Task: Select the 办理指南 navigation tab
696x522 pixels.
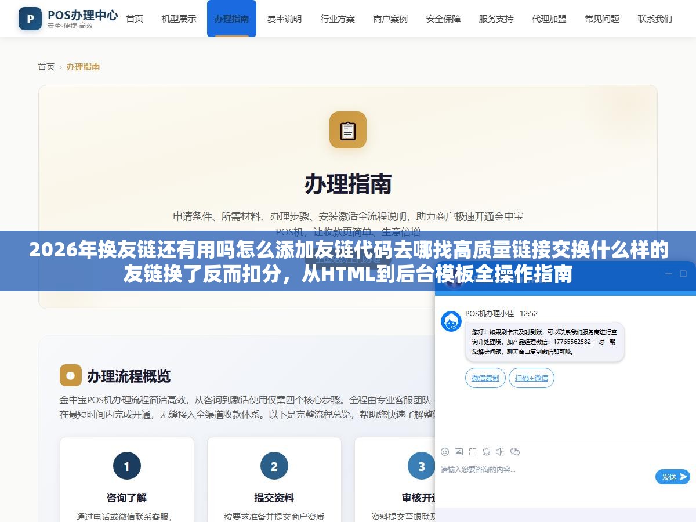Action: tap(231, 19)
